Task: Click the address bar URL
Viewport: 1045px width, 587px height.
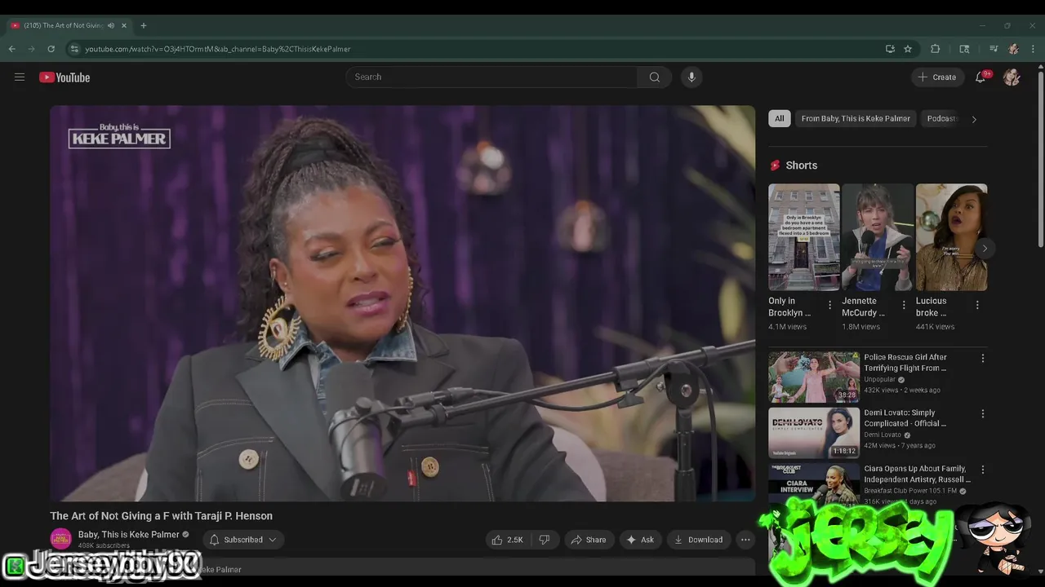Action: [x=218, y=49]
